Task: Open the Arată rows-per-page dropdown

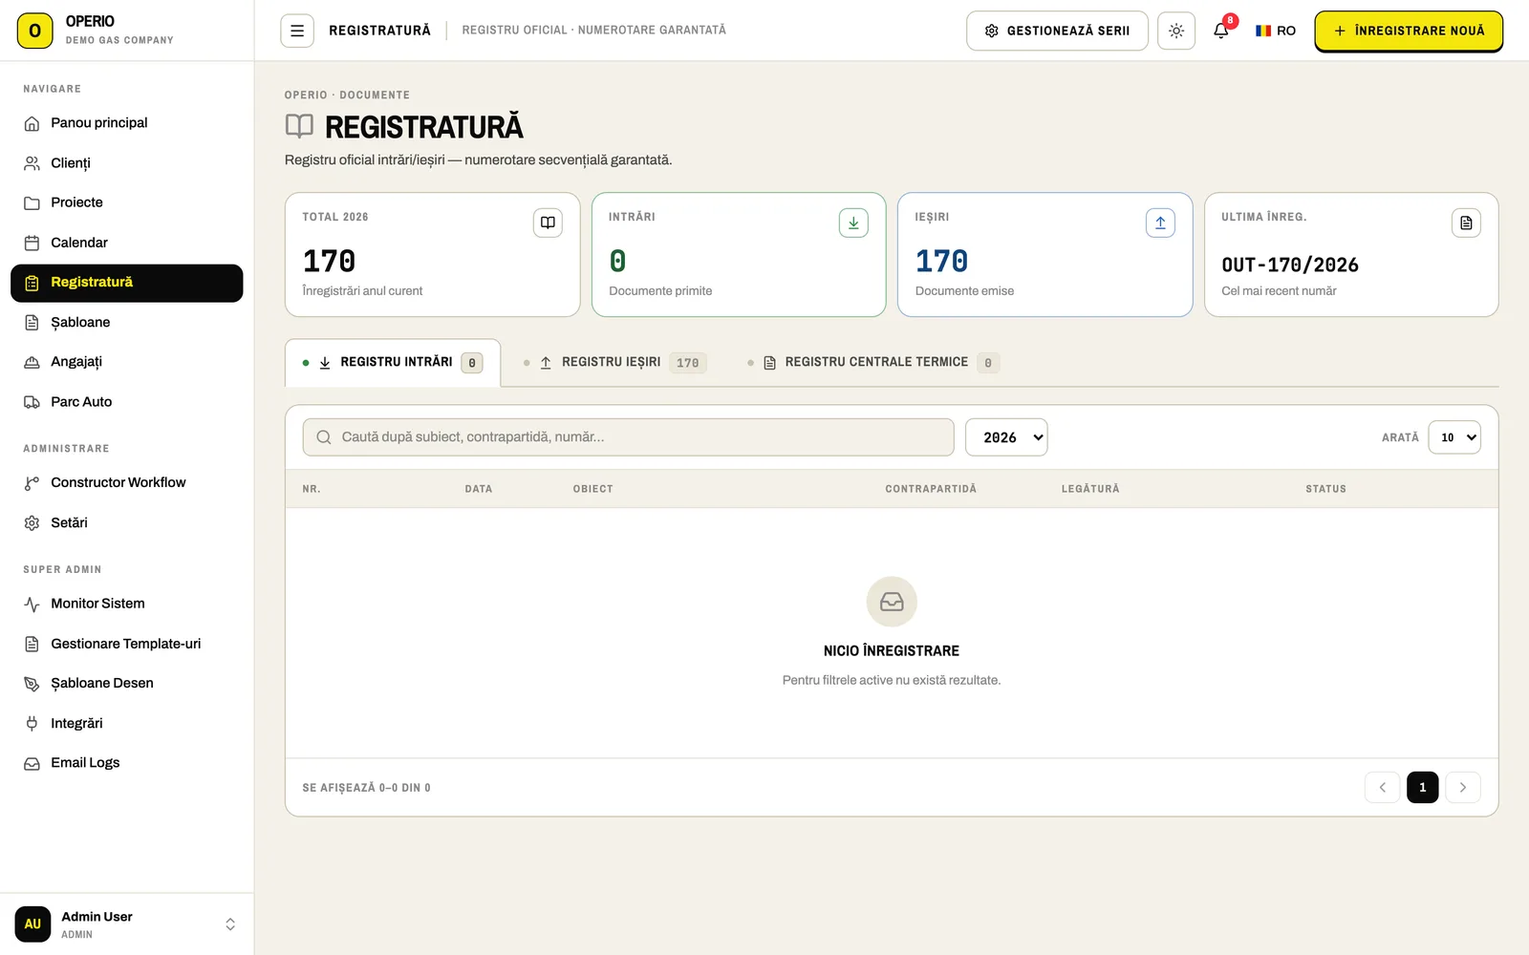Action: 1454,437
